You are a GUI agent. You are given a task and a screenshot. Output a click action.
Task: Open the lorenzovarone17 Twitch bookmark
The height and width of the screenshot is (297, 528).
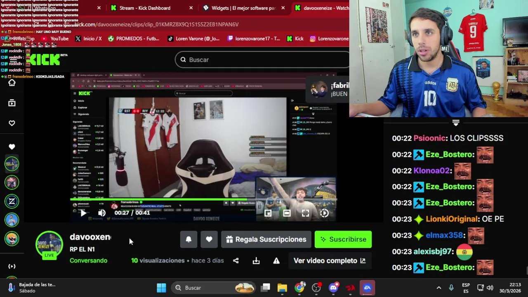pos(253,39)
